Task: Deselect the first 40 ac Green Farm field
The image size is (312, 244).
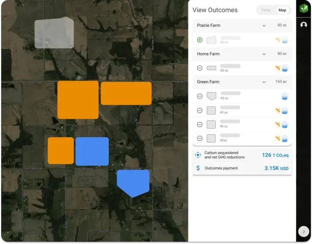Action: 199,96
